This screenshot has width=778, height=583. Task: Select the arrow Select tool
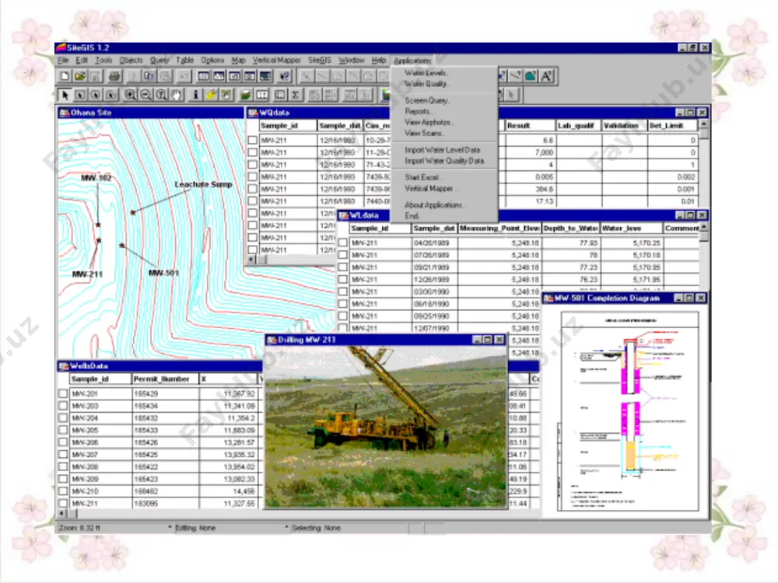(x=65, y=95)
